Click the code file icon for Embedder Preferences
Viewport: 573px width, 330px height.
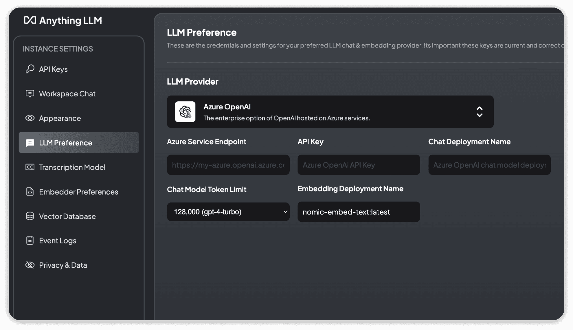(x=30, y=192)
